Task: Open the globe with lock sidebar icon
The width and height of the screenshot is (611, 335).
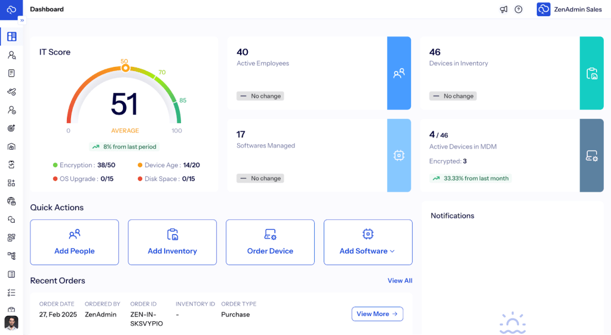Action: pos(11,201)
